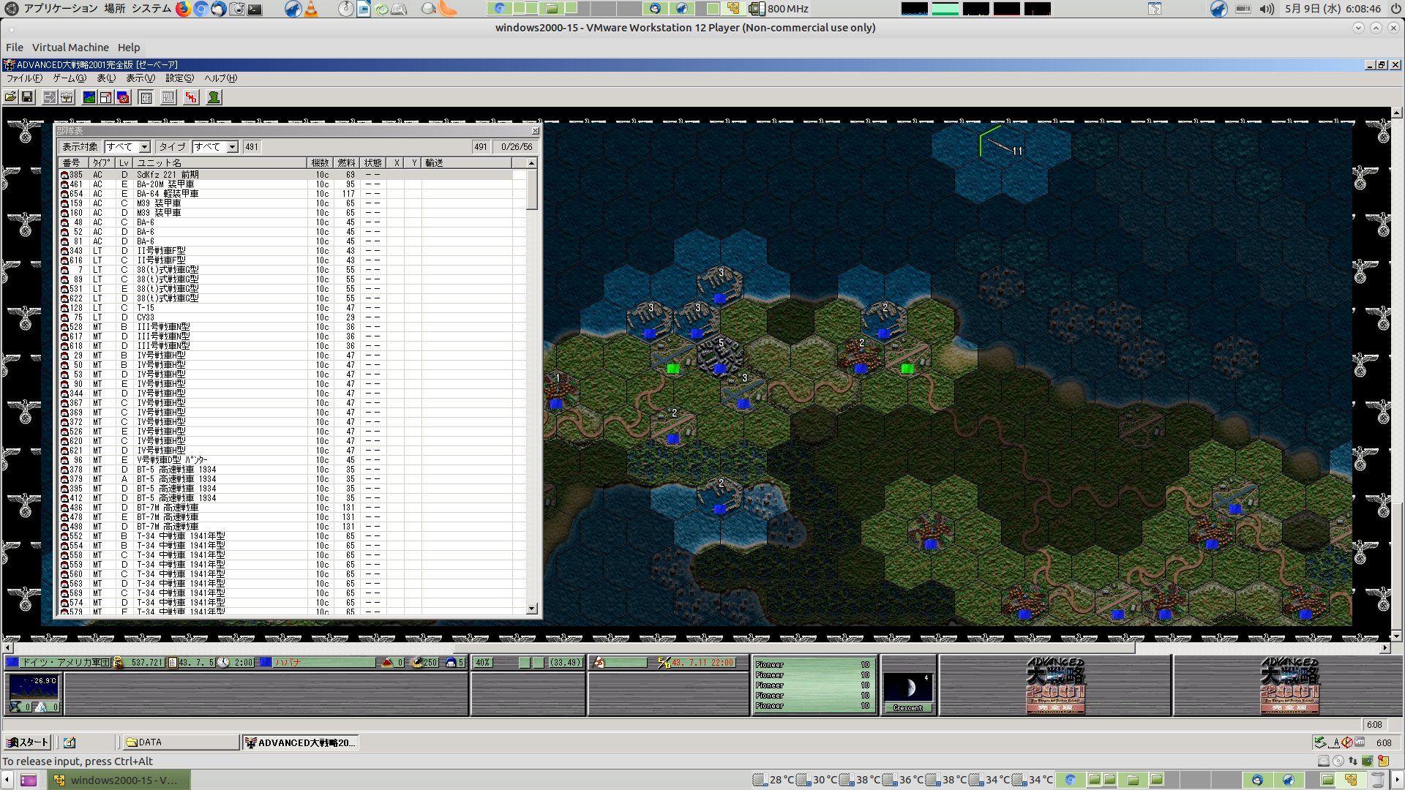Image resolution: width=1405 pixels, height=790 pixels.
Task: Click the restore button of the game window
Action: pos(1382,65)
